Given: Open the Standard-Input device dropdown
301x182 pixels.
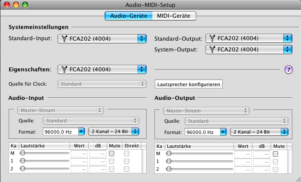Looking at the screenshot, I should point(102,38).
